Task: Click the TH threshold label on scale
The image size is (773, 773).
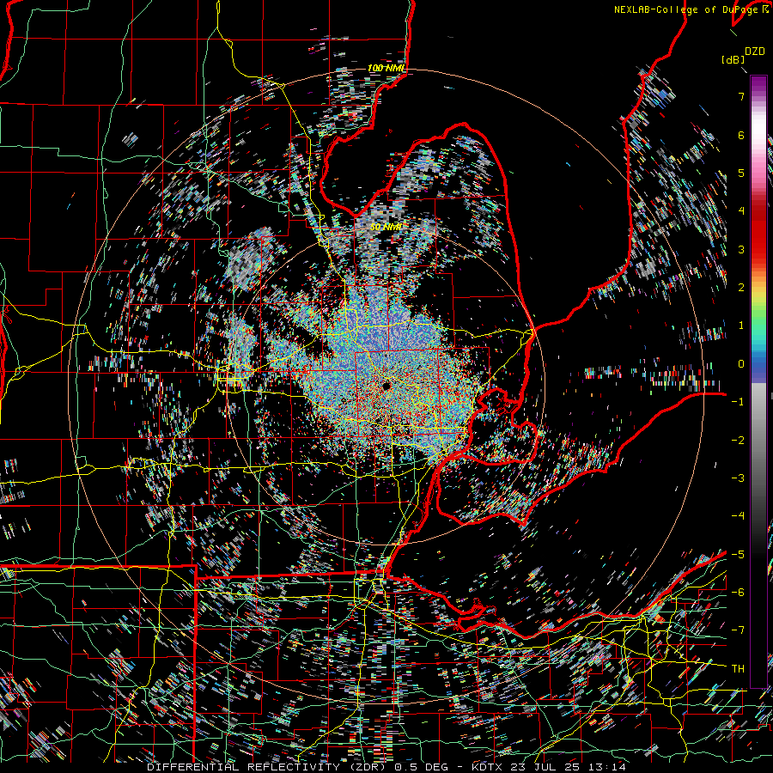Action: click(x=738, y=669)
